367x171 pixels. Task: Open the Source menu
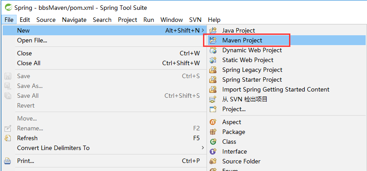[46, 20]
